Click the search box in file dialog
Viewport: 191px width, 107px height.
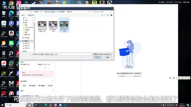point(102,12)
